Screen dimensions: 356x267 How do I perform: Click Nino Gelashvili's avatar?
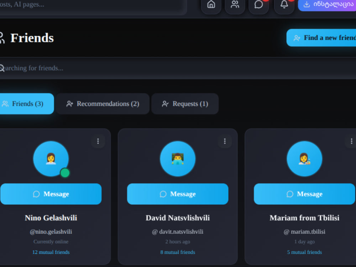(51, 159)
